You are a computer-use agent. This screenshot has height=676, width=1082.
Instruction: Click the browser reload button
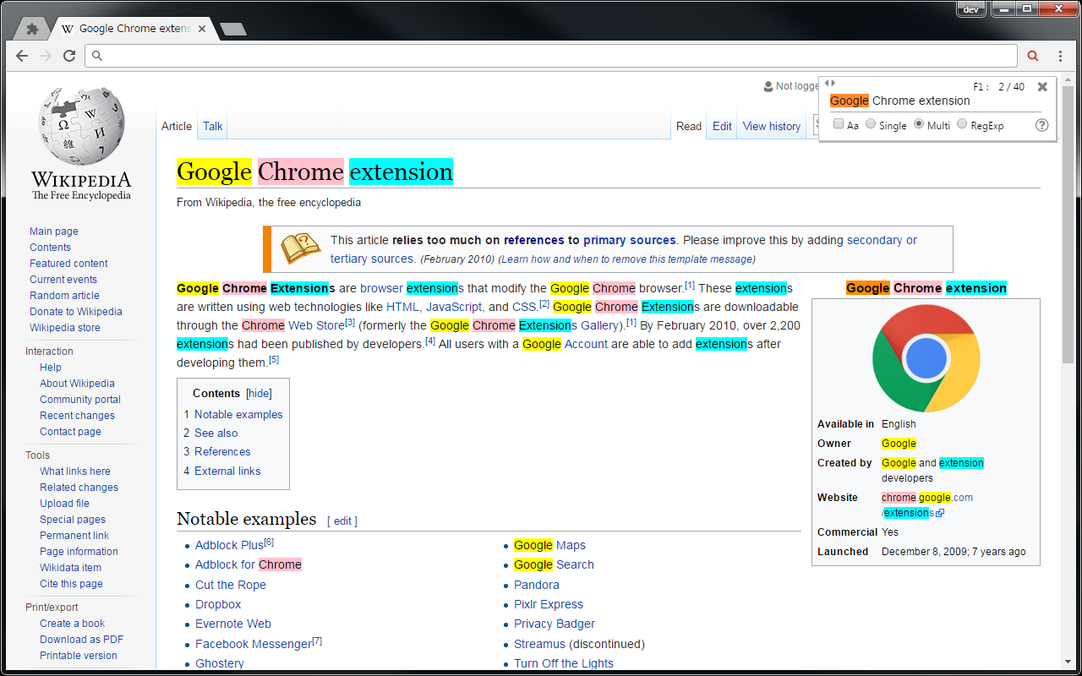pyautogui.click(x=69, y=56)
